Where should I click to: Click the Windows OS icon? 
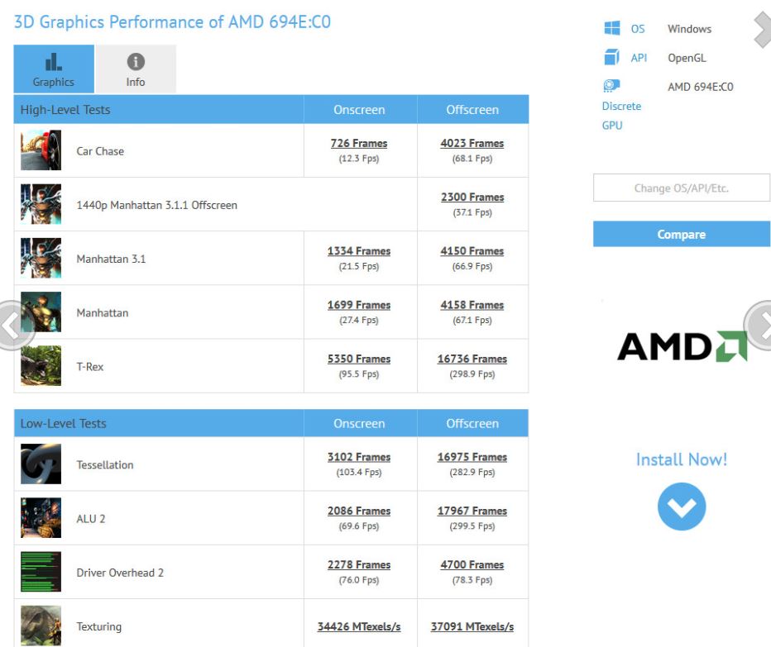(612, 29)
